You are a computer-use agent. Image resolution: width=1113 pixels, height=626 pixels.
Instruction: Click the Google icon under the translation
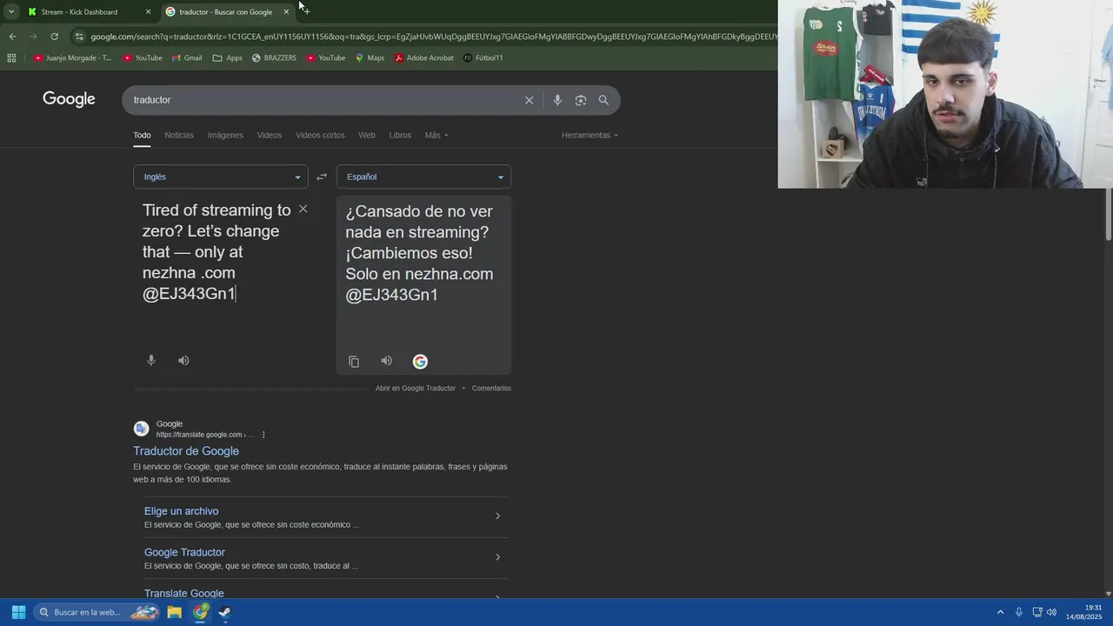pos(420,362)
